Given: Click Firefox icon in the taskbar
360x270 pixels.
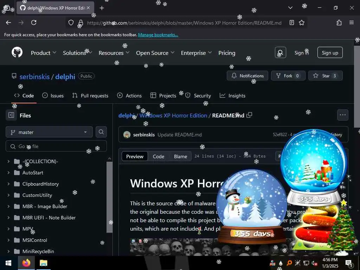Looking at the screenshot, I should click(x=26, y=263).
